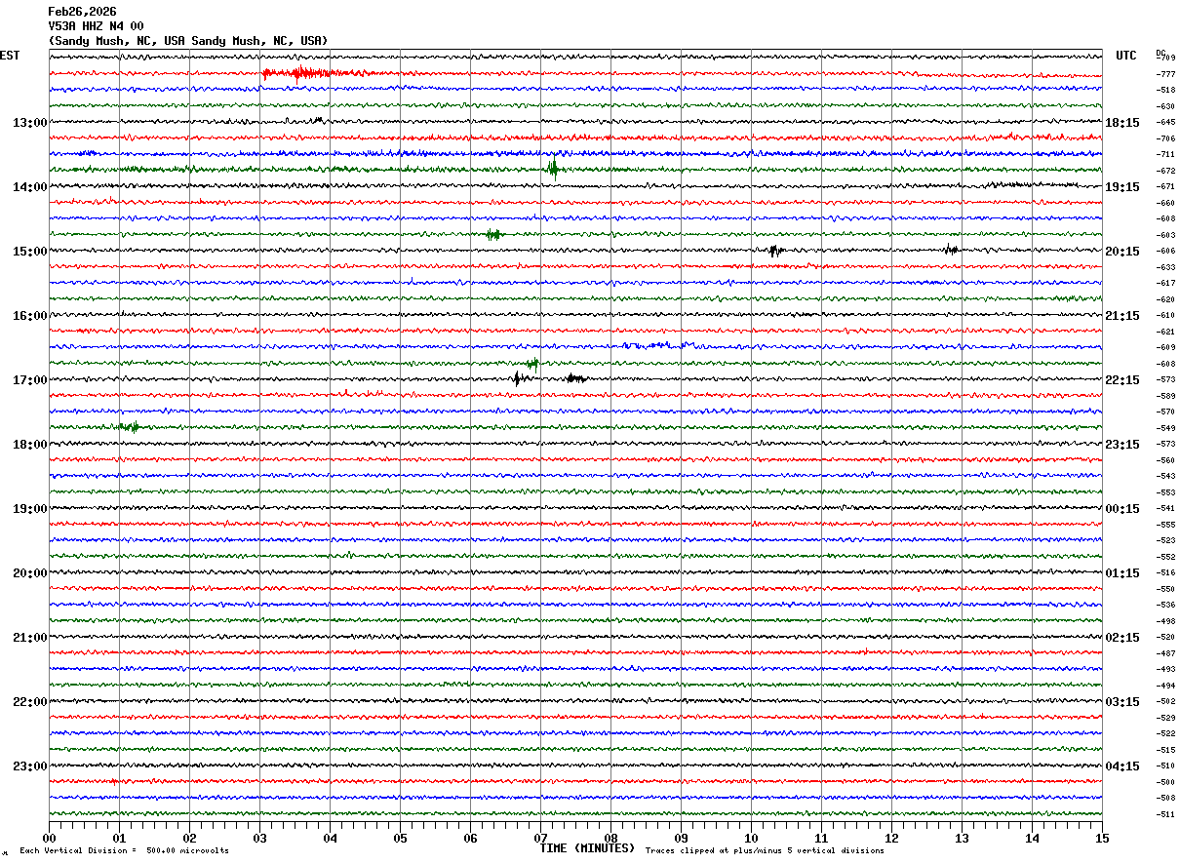1180x864 pixels.
Task: Click the DC offset value -549
Action: 1165,428
